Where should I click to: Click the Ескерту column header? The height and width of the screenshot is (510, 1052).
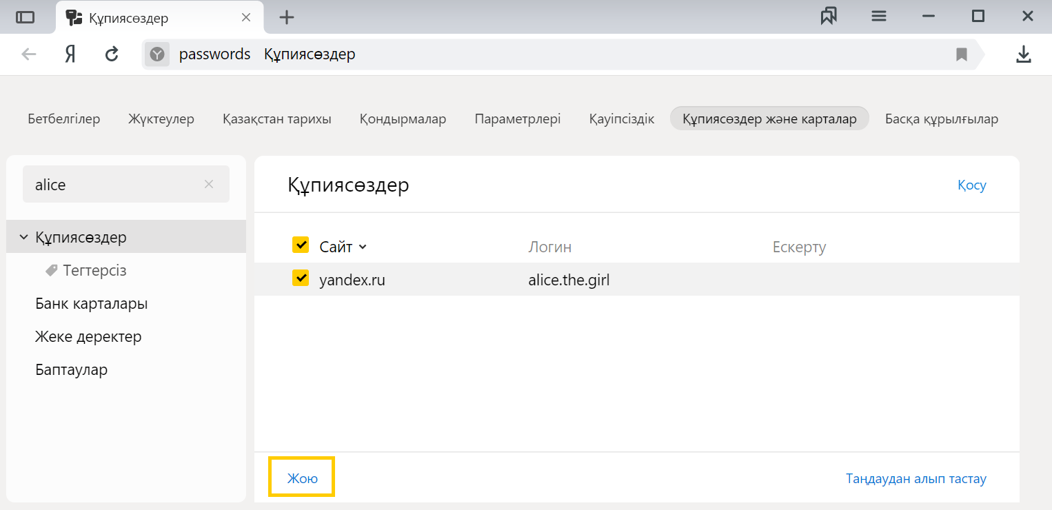(800, 247)
